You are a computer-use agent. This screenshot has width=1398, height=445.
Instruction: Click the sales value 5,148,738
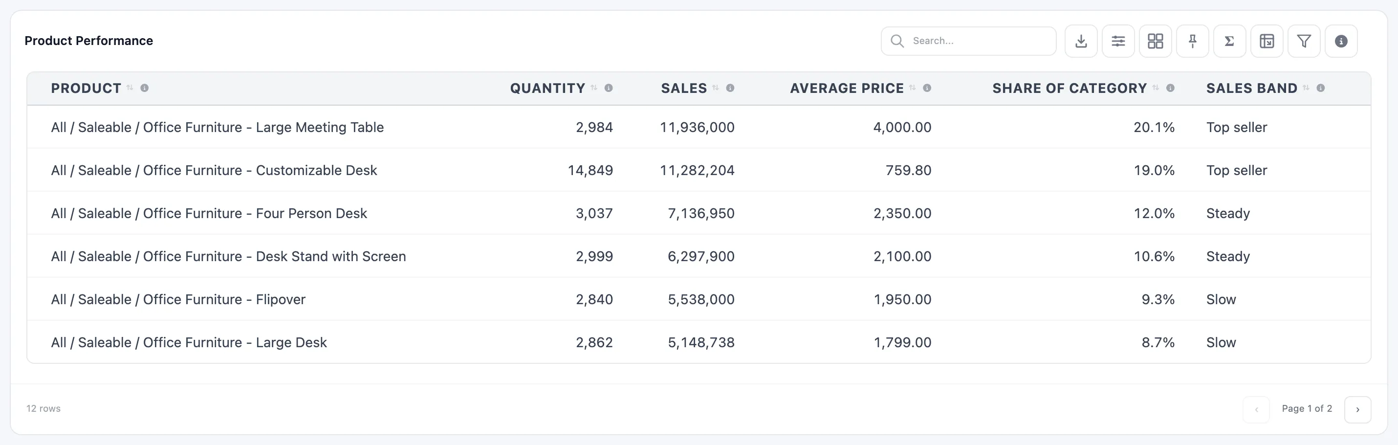point(700,342)
